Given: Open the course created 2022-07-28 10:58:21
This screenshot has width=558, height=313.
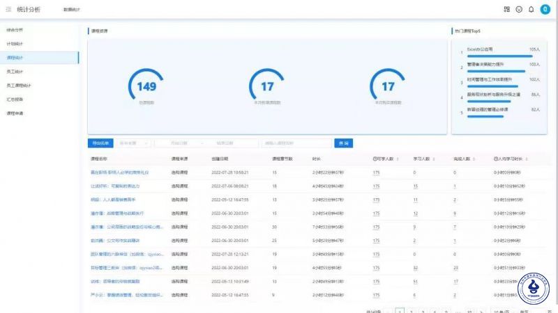Looking at the screenshot, I should point(119,172).
